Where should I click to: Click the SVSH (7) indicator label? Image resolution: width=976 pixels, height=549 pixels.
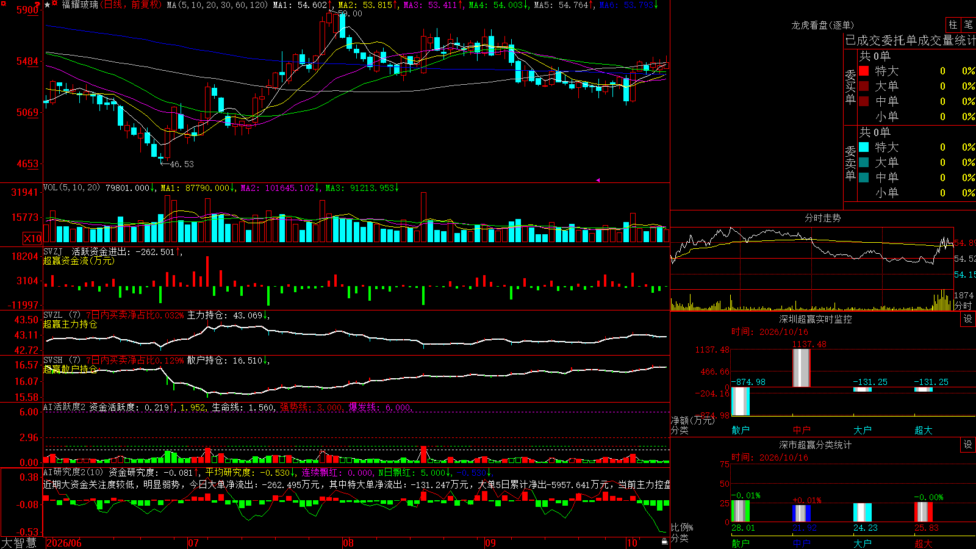[x=62, y=361]
